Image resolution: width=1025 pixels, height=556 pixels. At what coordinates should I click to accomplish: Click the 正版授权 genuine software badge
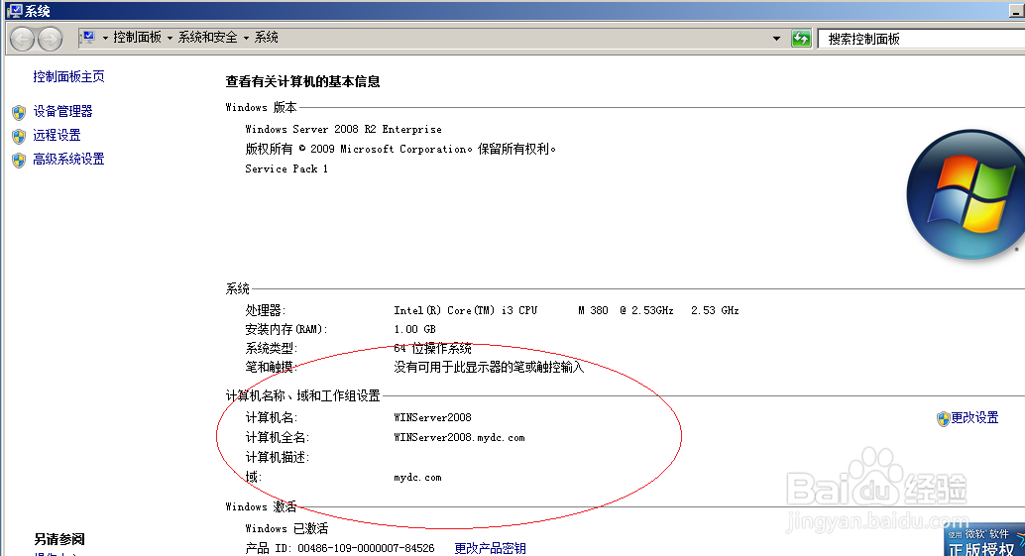point(984,541)
